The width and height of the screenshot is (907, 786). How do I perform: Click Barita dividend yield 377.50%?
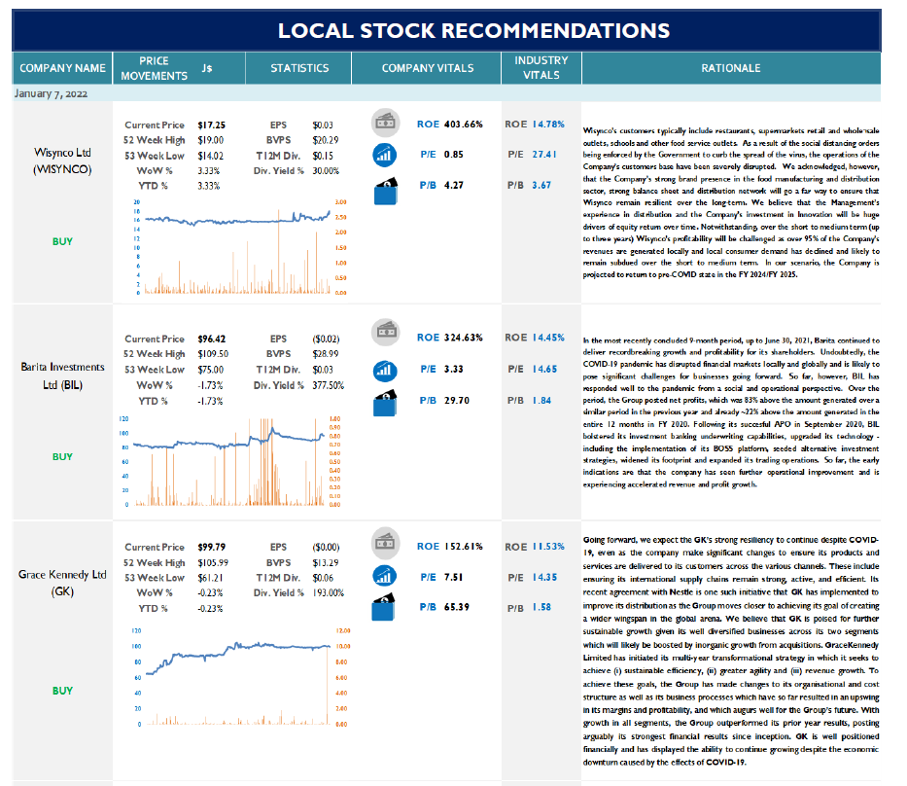[328, 385]
